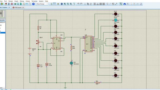Screen dimensions: 160x90
Task: Click the Block Copy icon
Action: coord(94,4)
